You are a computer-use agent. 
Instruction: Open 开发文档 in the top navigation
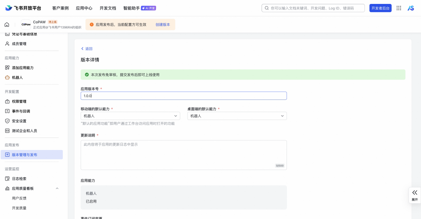(x=108, y=8)
